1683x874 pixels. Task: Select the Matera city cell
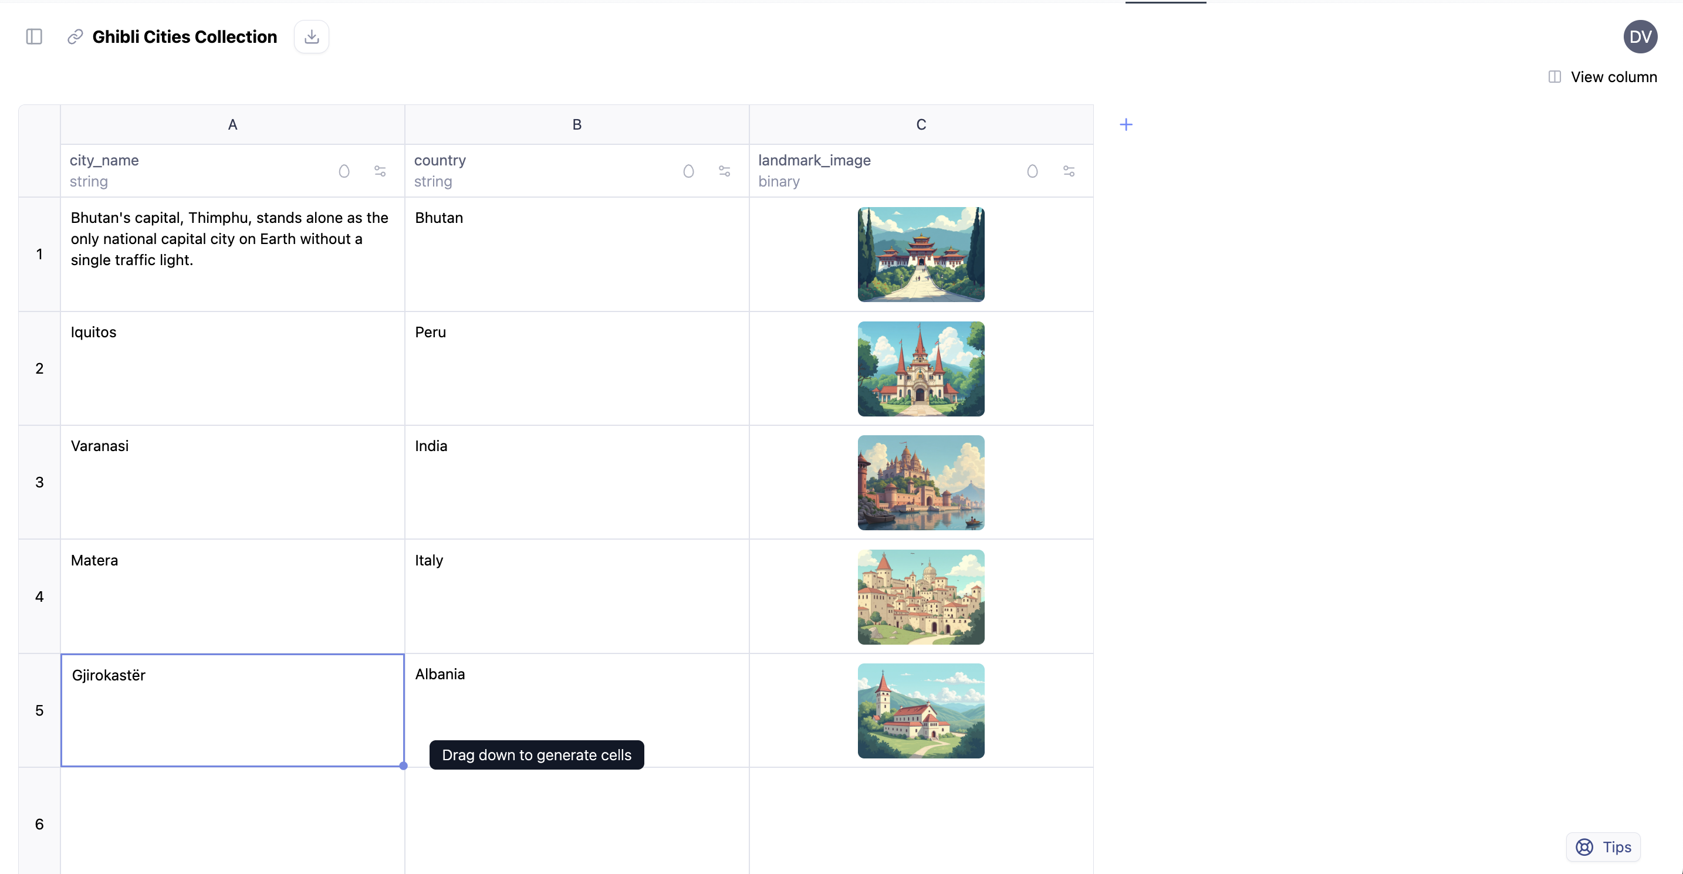point(232,596)
